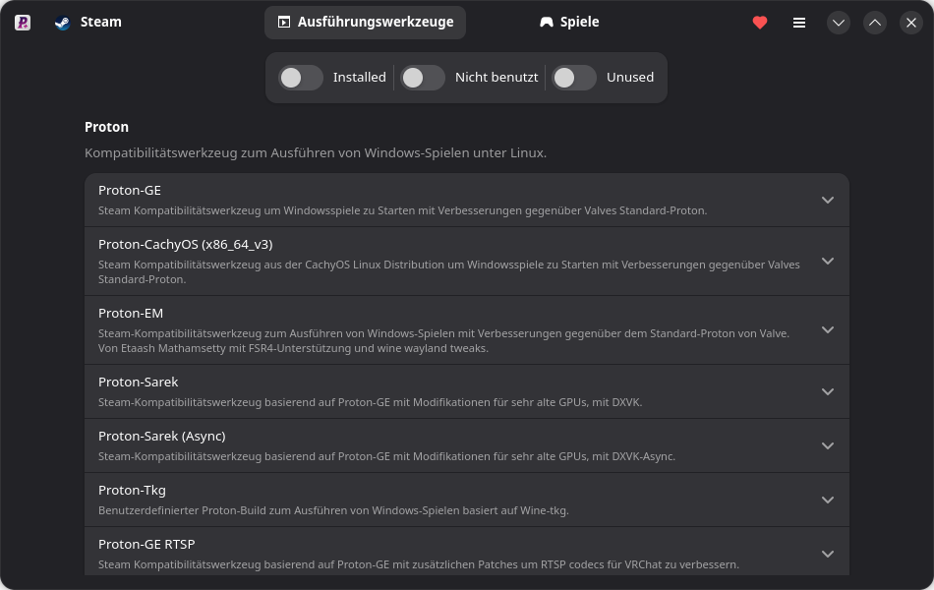Expand the Proton-Sarek (Async) chevron
The width and height of the screenshot is (934, 590).
pyautogui.click(x=828, y=445)
